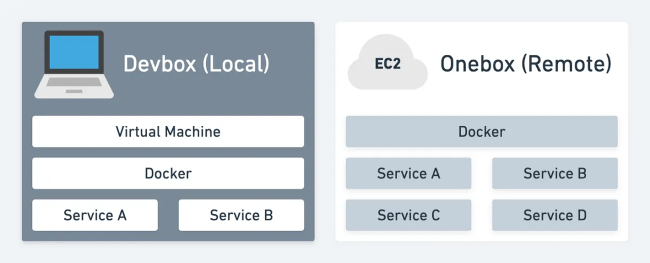Click the Service D box
This screenshot has width=650, height=263.
(x=555, y=215)
